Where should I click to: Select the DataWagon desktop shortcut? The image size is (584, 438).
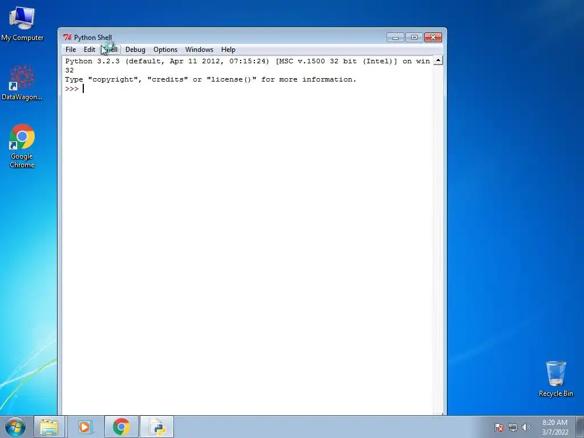22,83
